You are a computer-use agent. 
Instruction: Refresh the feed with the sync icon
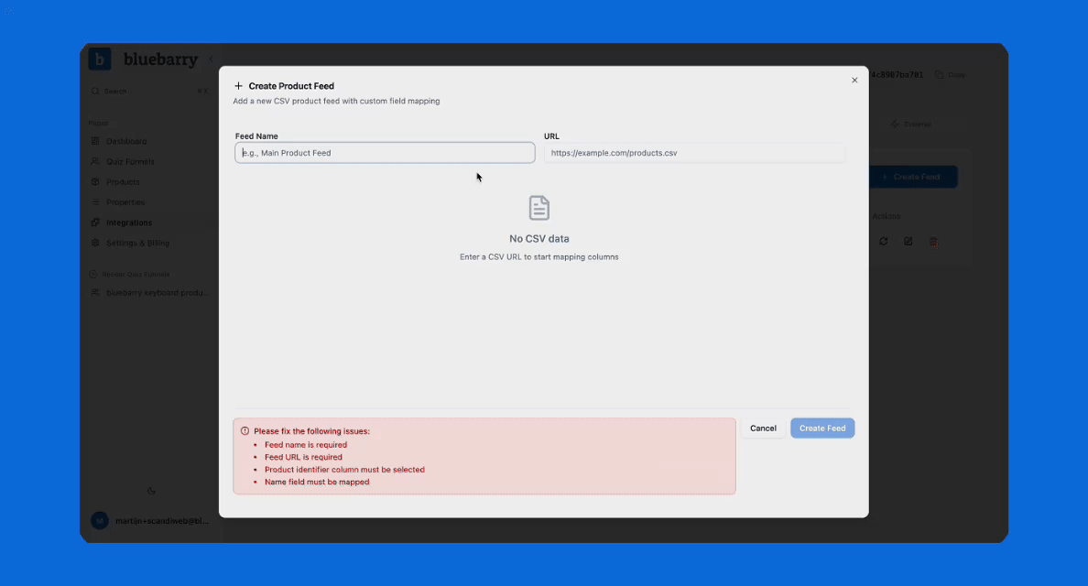tap(883, 241)
